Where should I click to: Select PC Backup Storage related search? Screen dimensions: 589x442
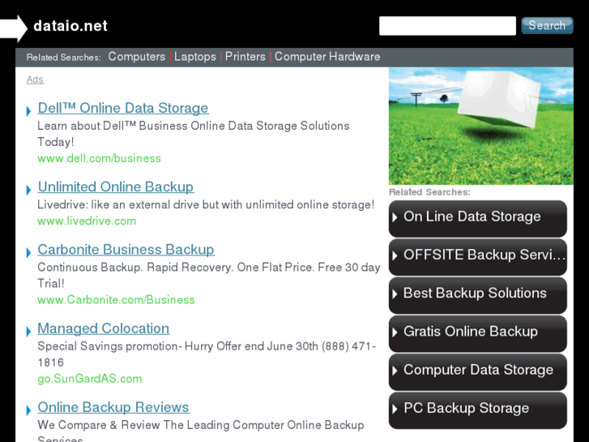478,410
